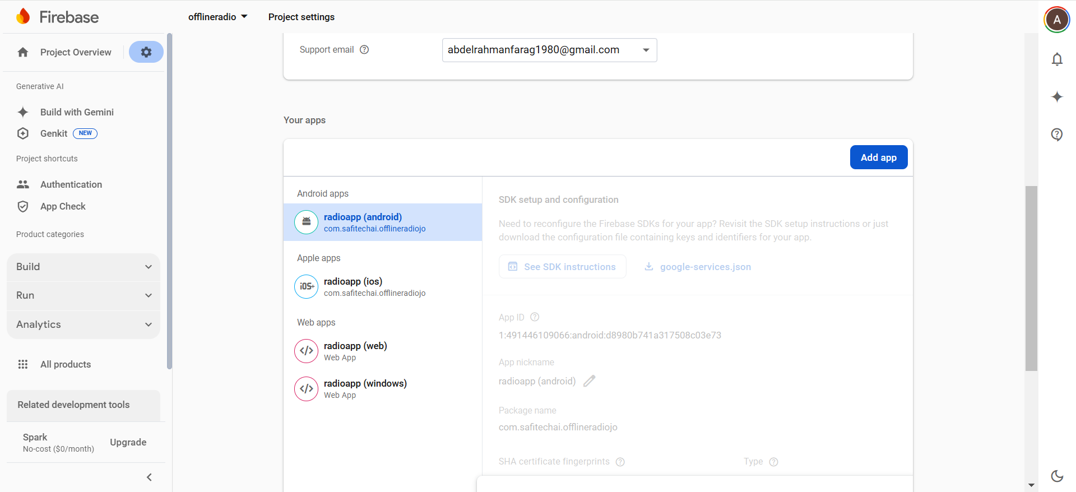
Task: Click the Build with Gemini sparkle icon
Action: [x=23, y=112]
